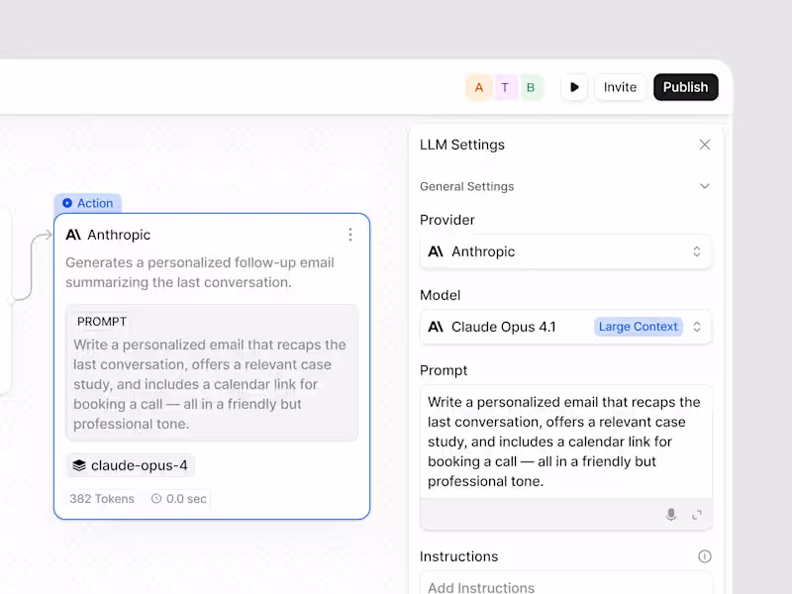792x594 pixels.
Task: Click the timer icon showing 0.0 sec
Action: pyautogui.click(x=154, y=498)
